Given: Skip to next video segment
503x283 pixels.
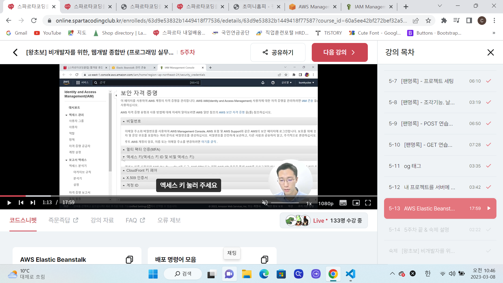Looking at the screenshot, I should pyautogui.click(x=33, y=203).
